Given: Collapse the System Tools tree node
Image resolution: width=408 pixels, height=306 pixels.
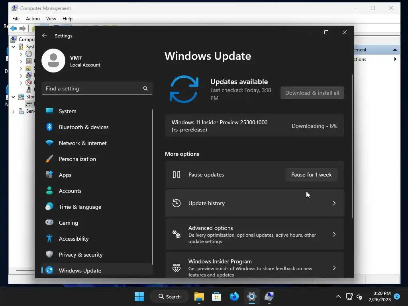Looking at the screenshot, I should 14,47.
